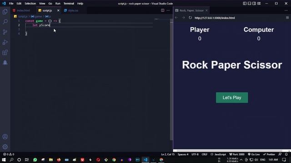Click errors and warnings status indicator
This screenshot has width=291, height=163.
click(x=9, y=154)
